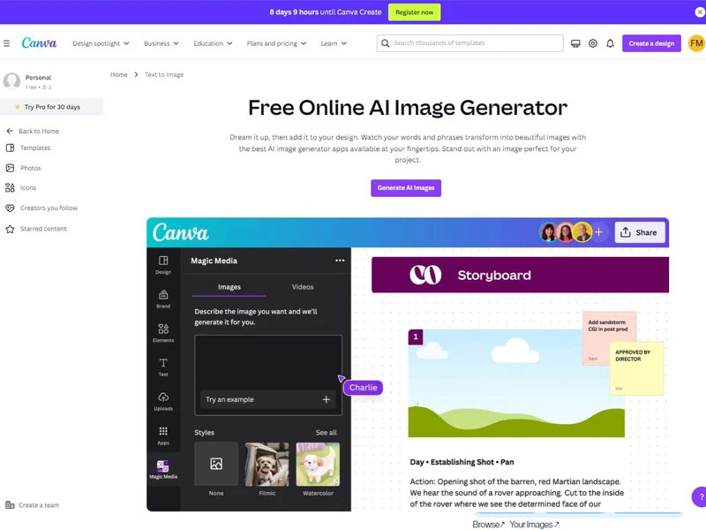Click Try Pro for 30 days

tap(52, 107)
